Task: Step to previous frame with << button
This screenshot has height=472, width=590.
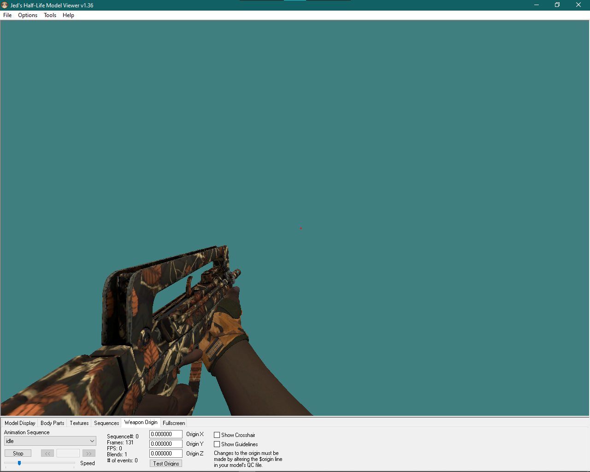Action: pos(47,454)
